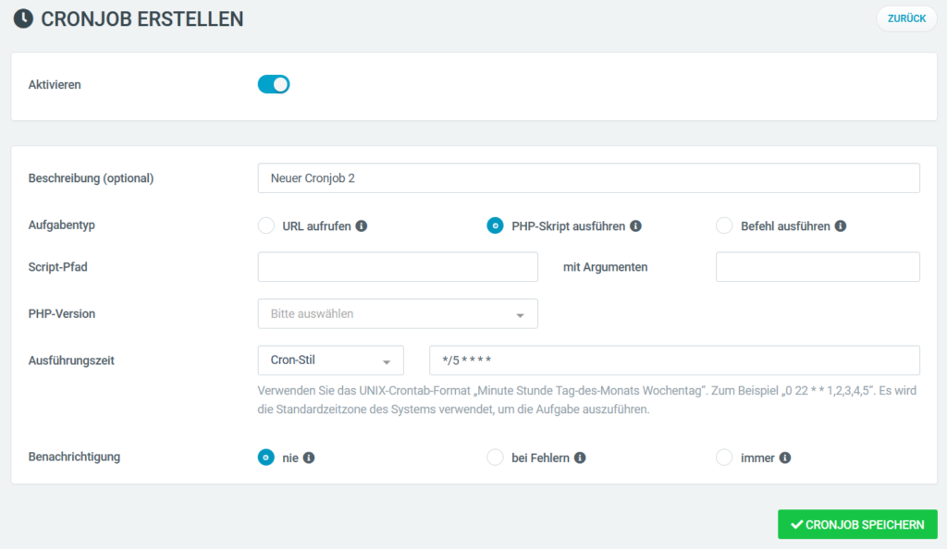Image resolution: width=947 pixels, height=549 pixels.
Task: Toggle the Aktivieren switch off
Action: pos(274,84)
